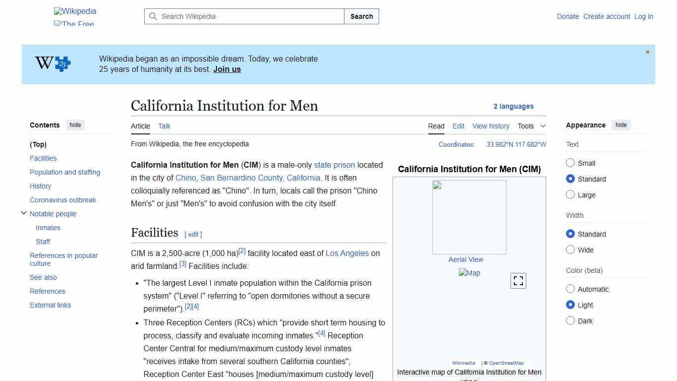
Task: Click the Wikimedia logo on the map attribution
Action: pyautogui.click(x=463, y=363)
